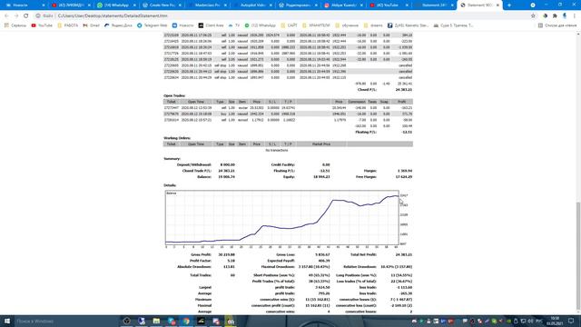Click the Gross Profit value
Screen dimensions: 581x327
(226, 254)
